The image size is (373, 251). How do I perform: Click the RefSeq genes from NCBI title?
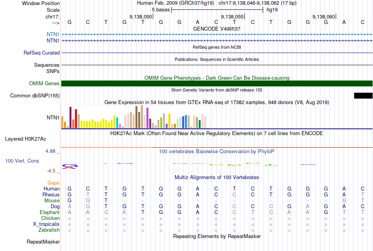[x=217, y=48]
